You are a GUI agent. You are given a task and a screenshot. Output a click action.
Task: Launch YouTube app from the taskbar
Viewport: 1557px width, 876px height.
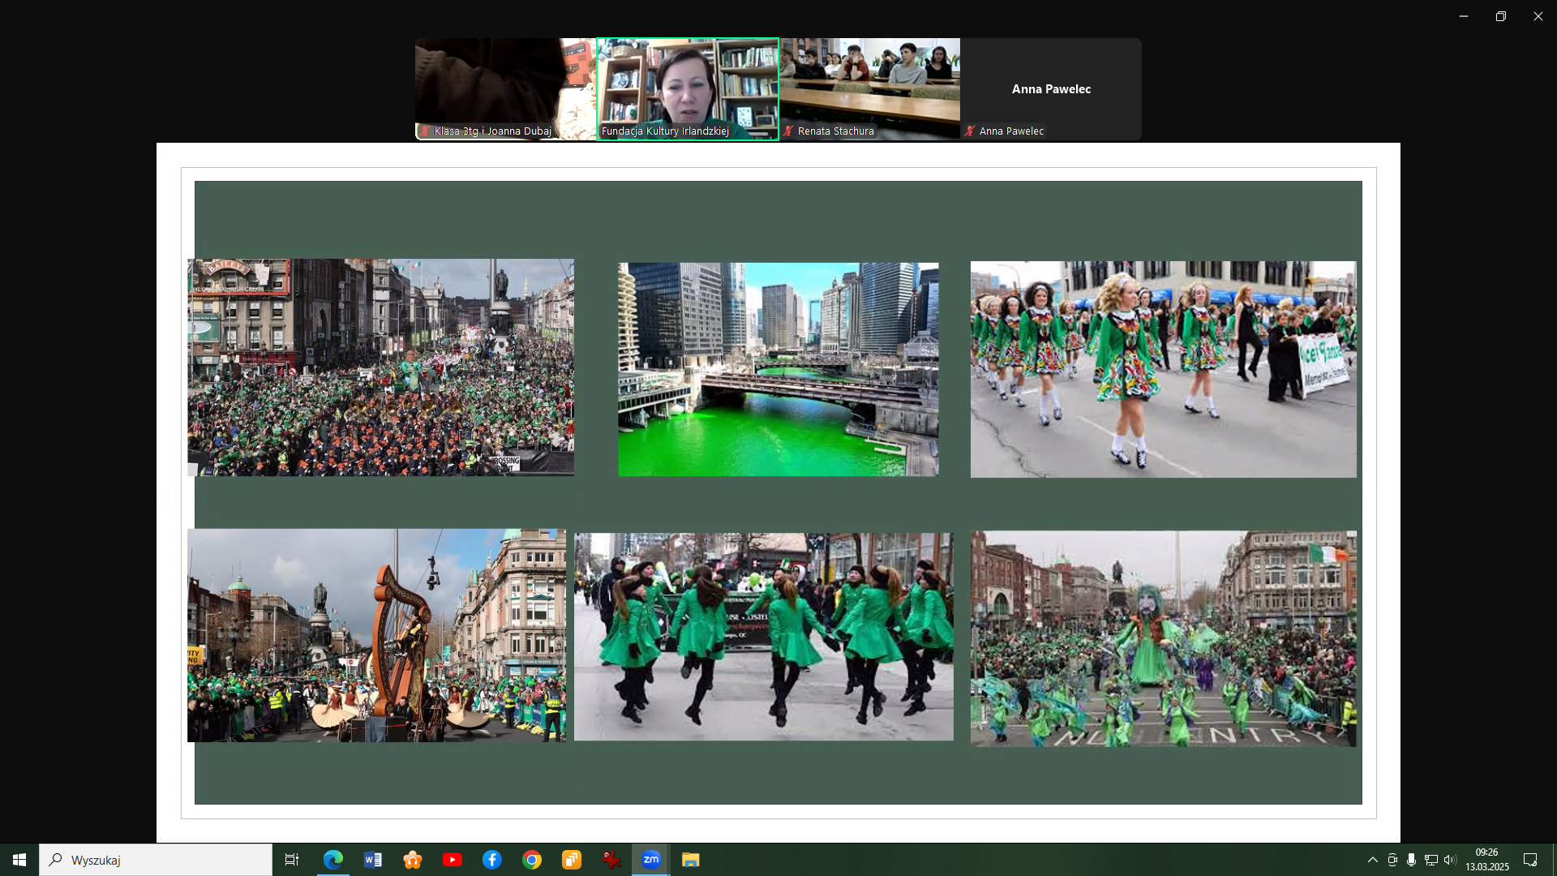click(453, 860)
